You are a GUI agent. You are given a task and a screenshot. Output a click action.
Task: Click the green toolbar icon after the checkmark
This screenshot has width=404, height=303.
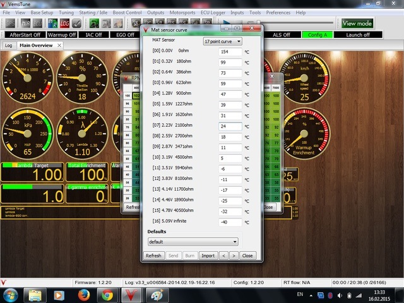point(94,24)
